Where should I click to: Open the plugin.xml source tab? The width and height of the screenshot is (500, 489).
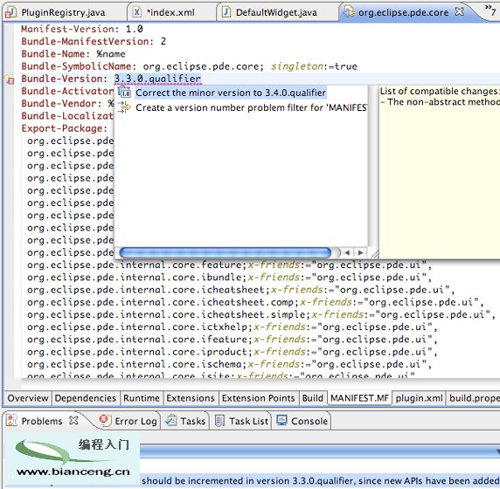tap(419, 398)
